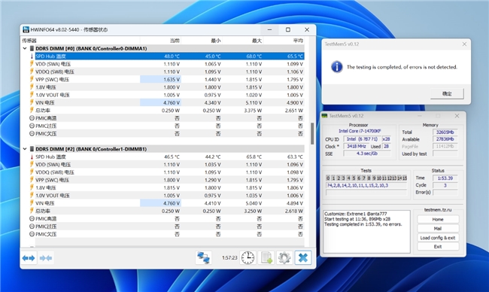Click the memory chip icon of DIMM [#0]
The height and width of the screenshot is (292, 489).
point(32,48)
